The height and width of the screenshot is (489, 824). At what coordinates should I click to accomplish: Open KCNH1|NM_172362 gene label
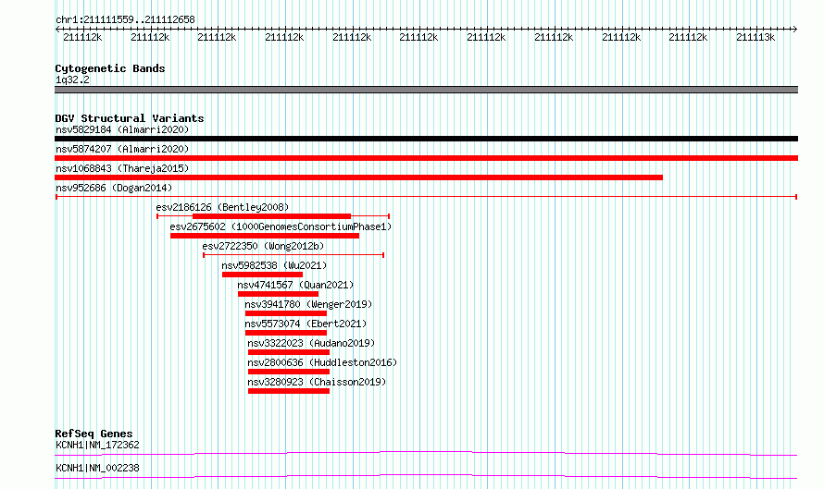pyautogui.click(x=97, y=445)
